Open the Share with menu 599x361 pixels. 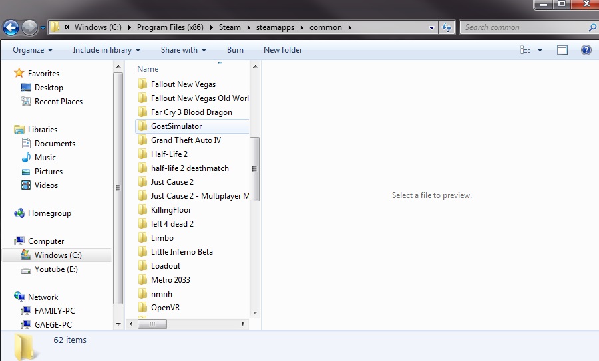tap(184, 50)
